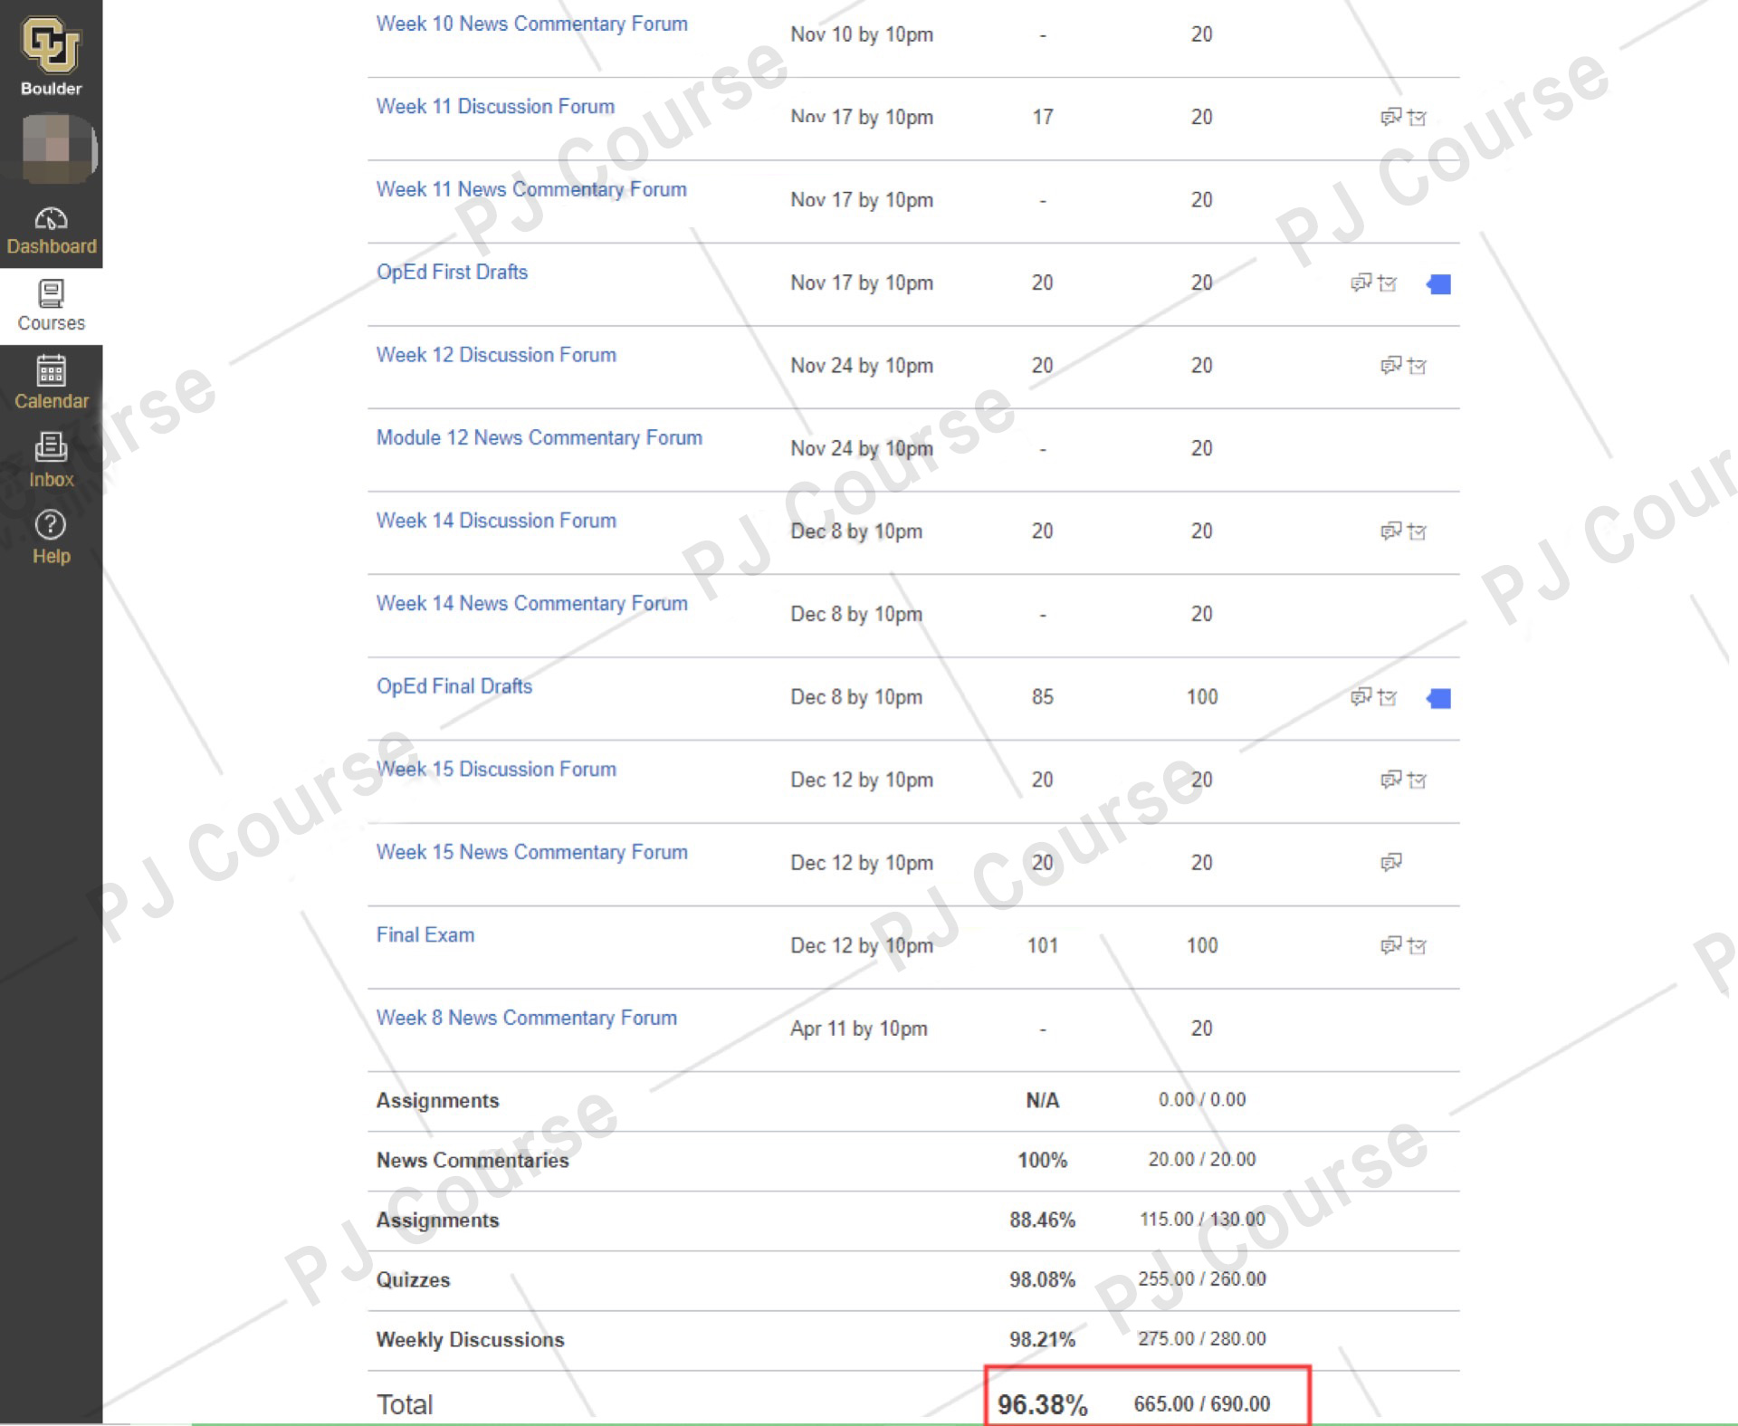Select Final Exam due date Dec 12 by 10pm
The image size is (1738, 1426).
[x=862, y=945]
